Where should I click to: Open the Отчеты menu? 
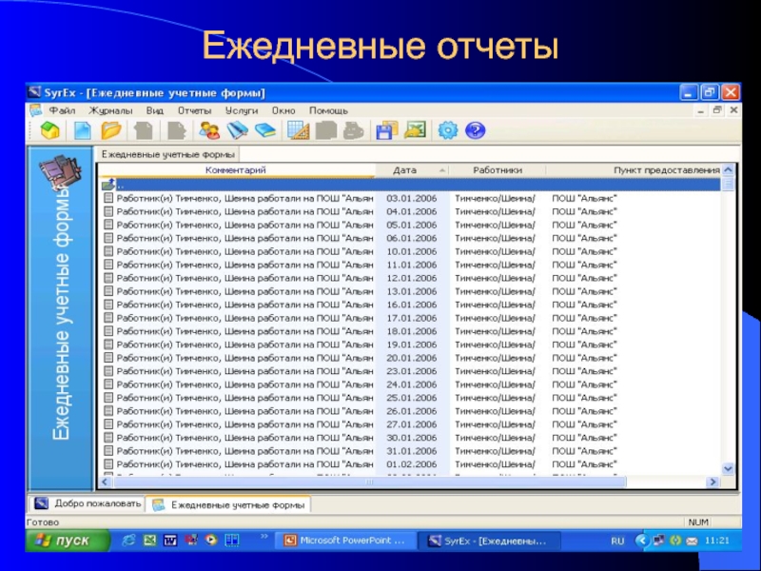click(x=194, y=110)
